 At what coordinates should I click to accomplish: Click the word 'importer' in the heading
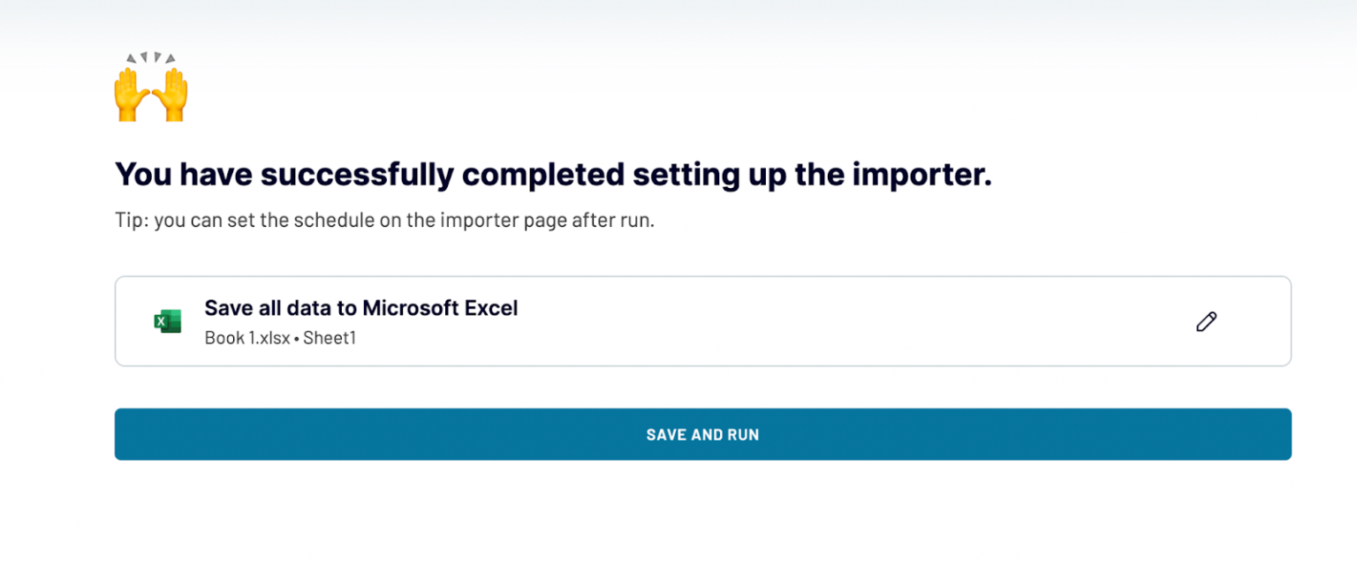point(910,174)
